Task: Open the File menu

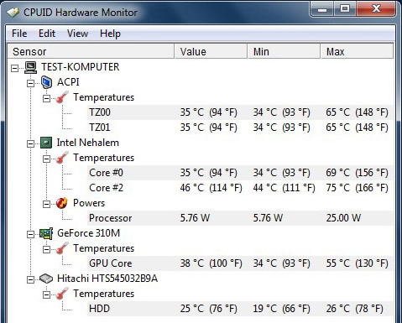Action: tap(19, 34)
